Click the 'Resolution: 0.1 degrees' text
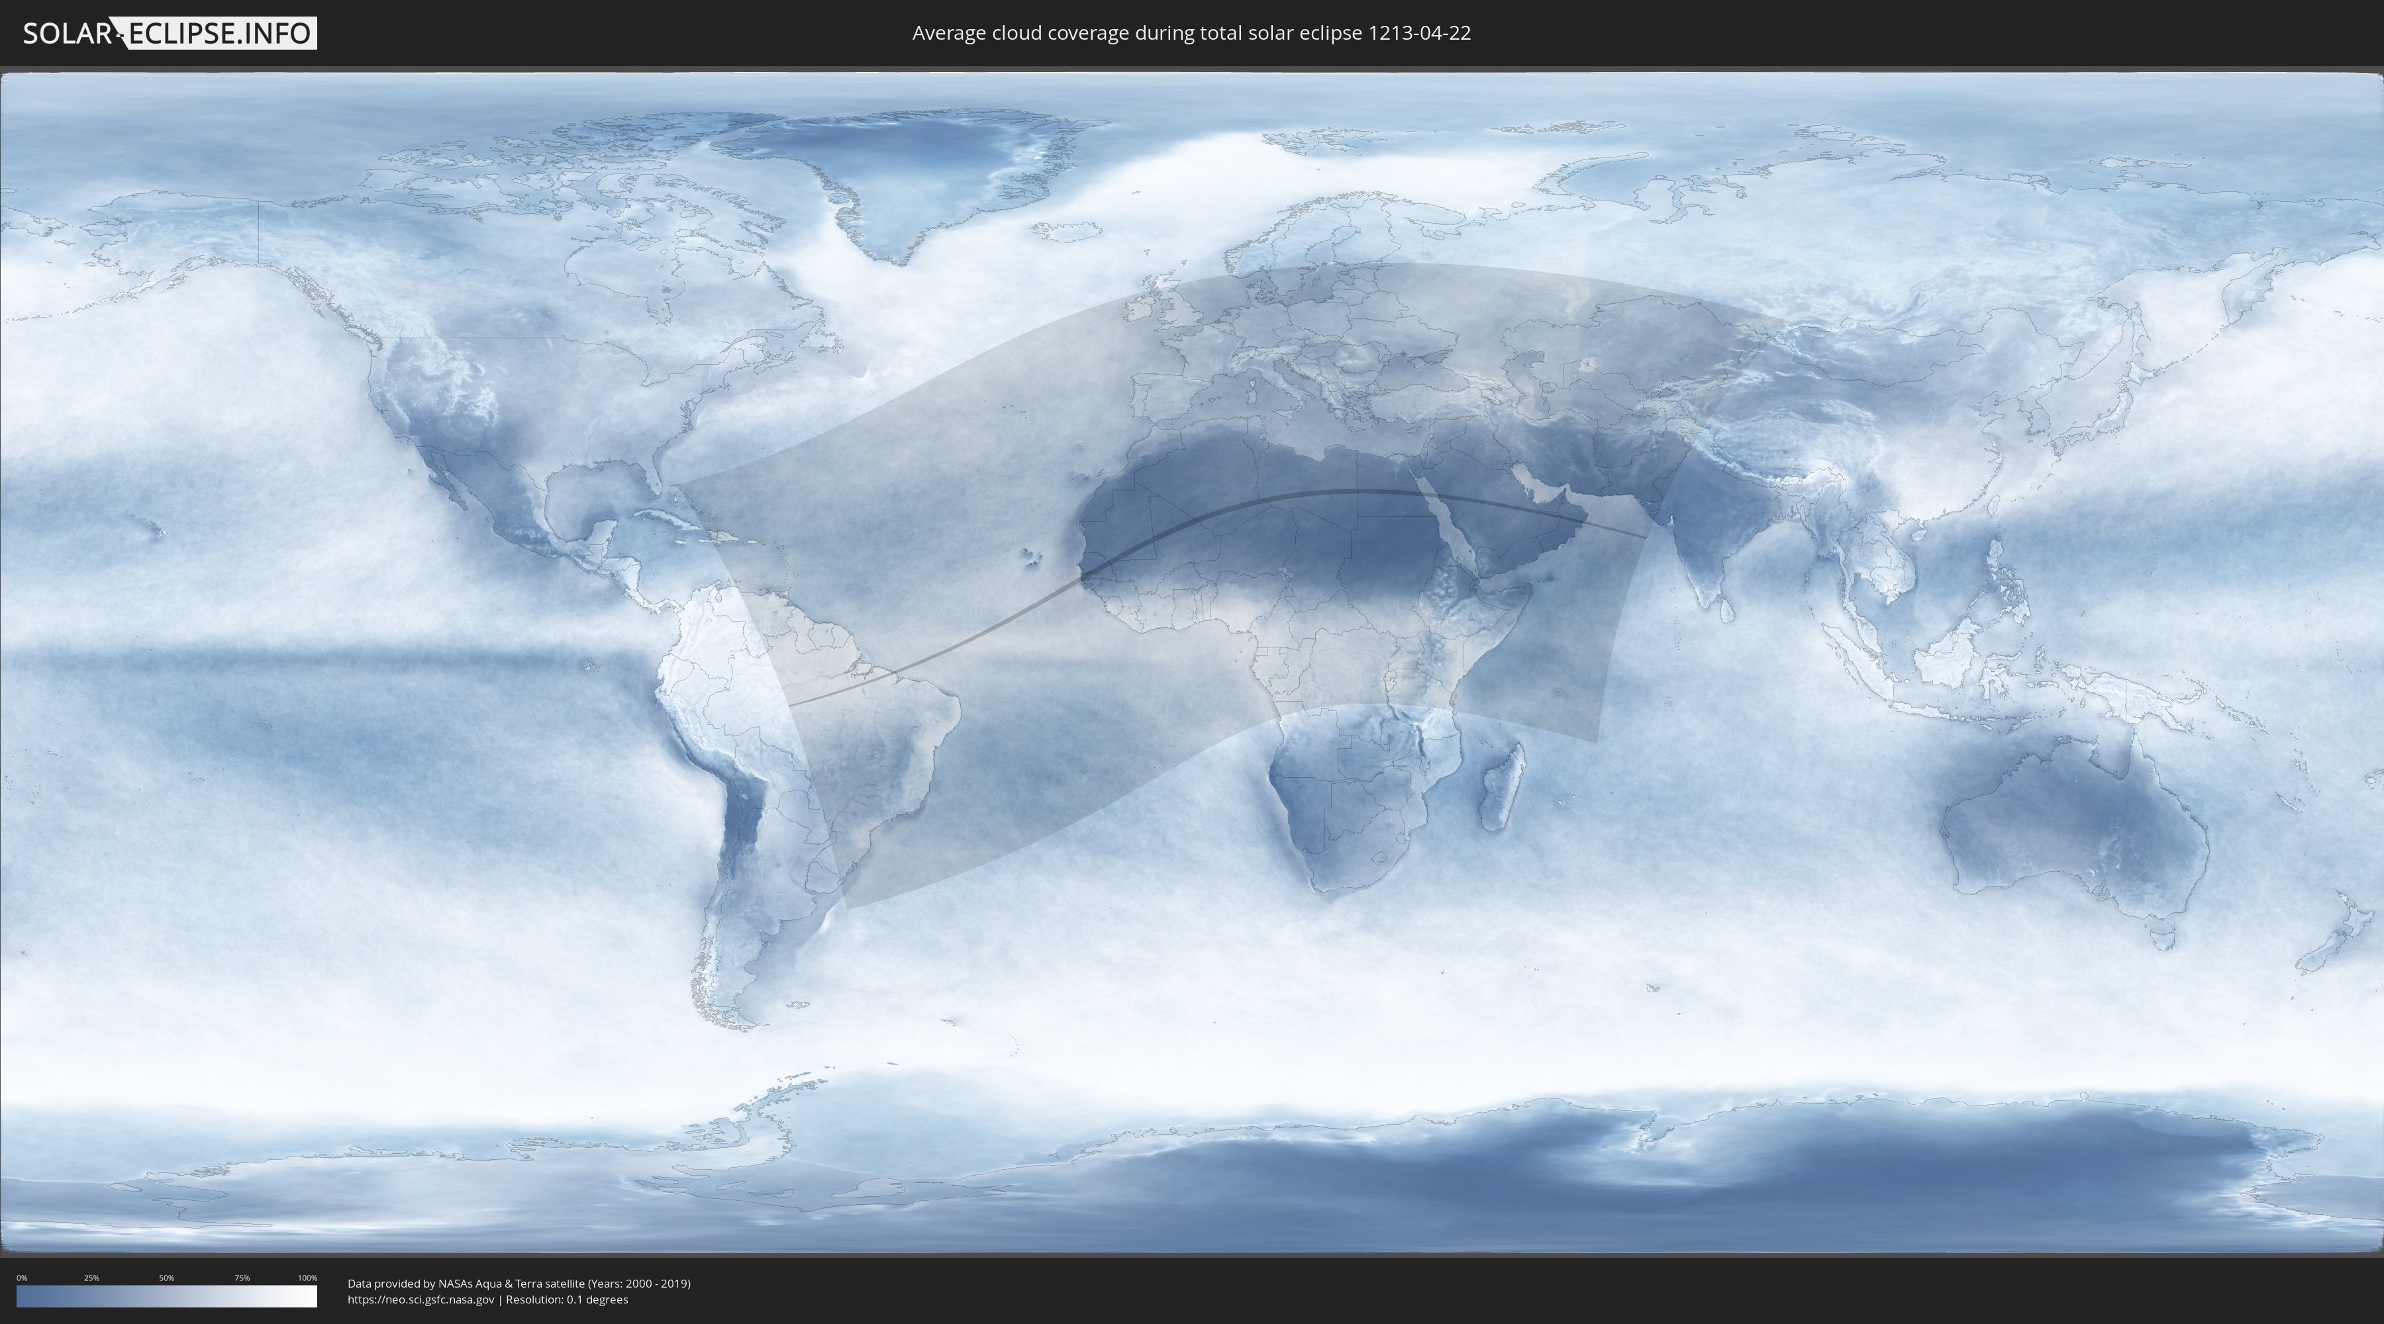 pos(566,1300)
